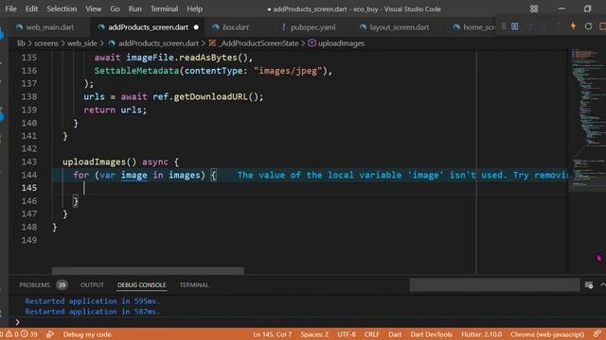606x340 pixels.
Task: Open the File menu
Action: pyautogui.click(x=10, y=8)
